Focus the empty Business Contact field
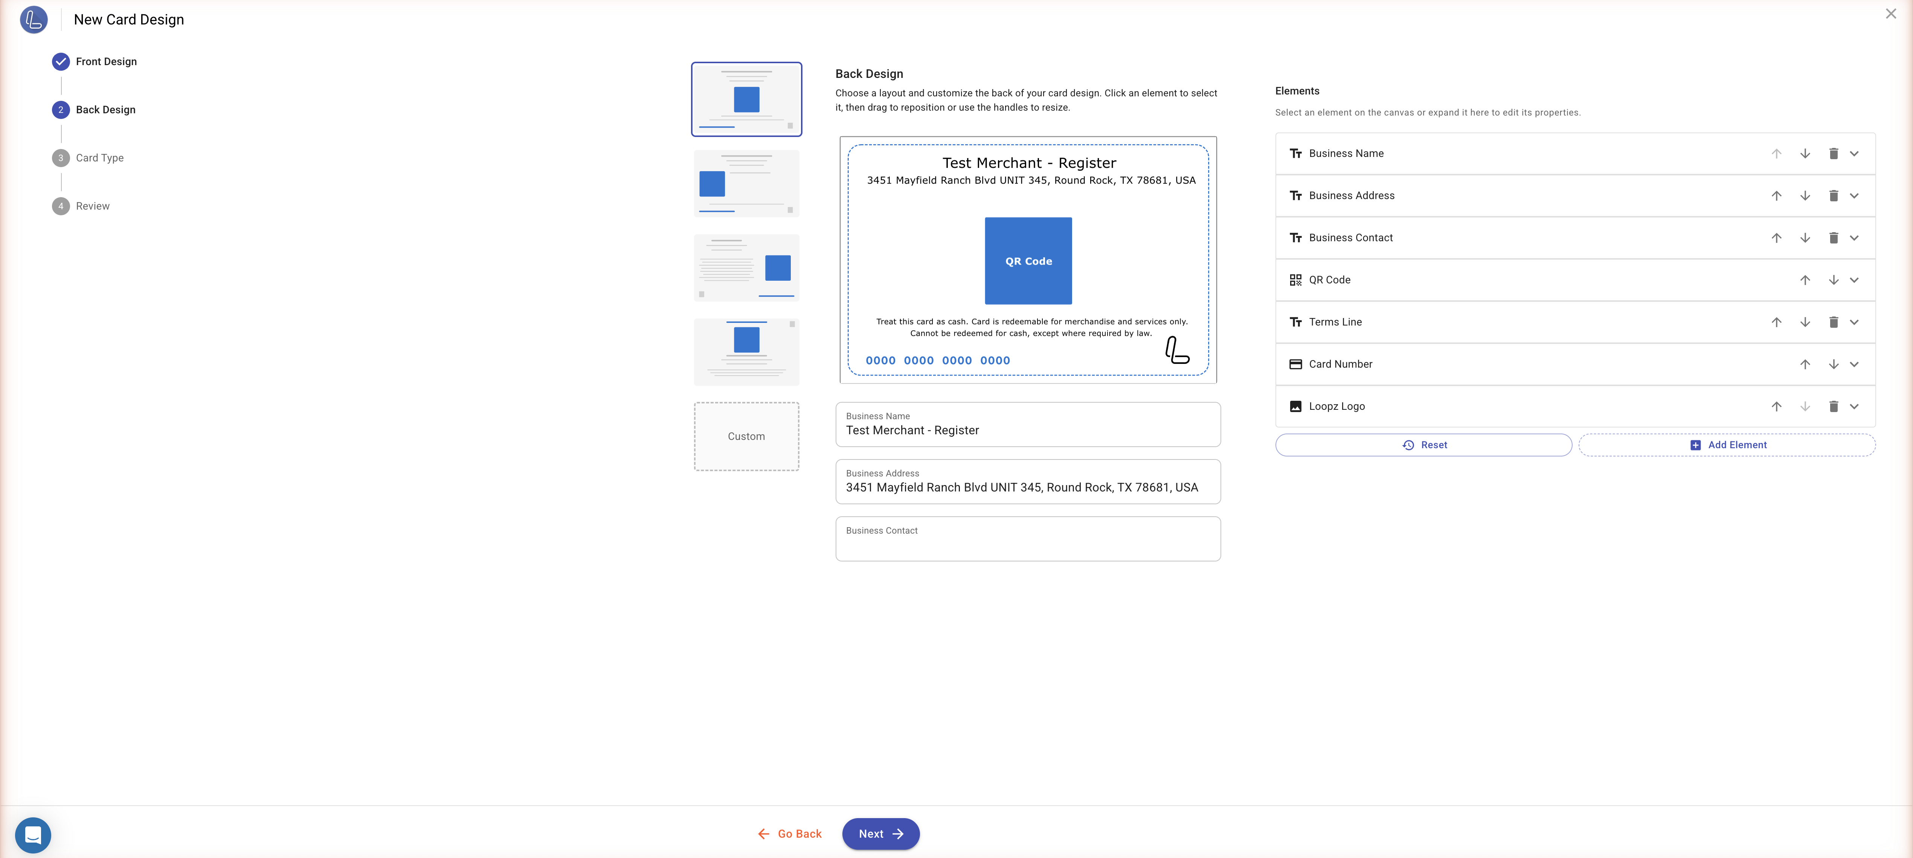This screenshot has height=858, width=1913. click(1028, 539)
